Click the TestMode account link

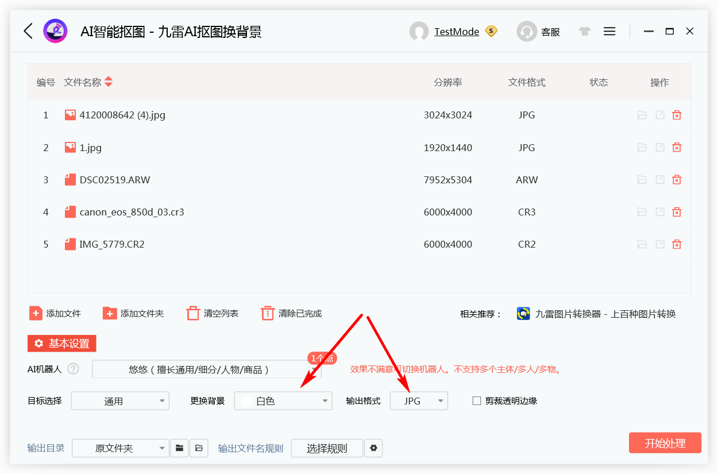tap(458, 32)
